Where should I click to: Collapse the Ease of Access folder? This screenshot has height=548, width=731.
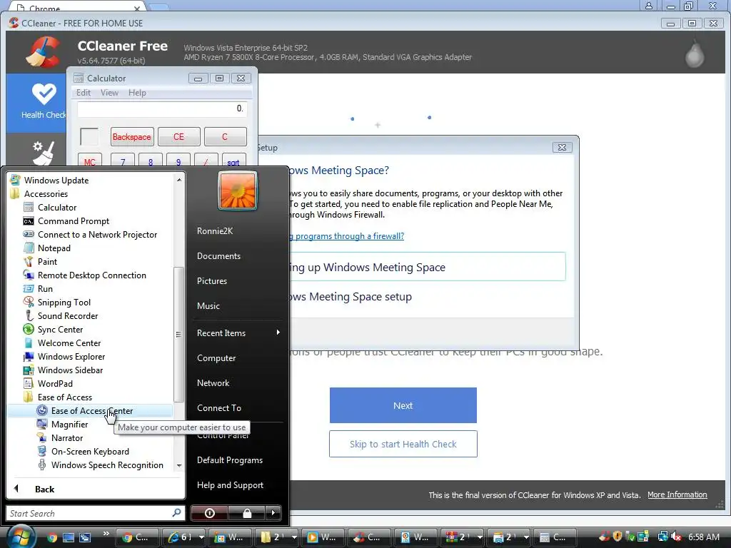tap(65, 397)
